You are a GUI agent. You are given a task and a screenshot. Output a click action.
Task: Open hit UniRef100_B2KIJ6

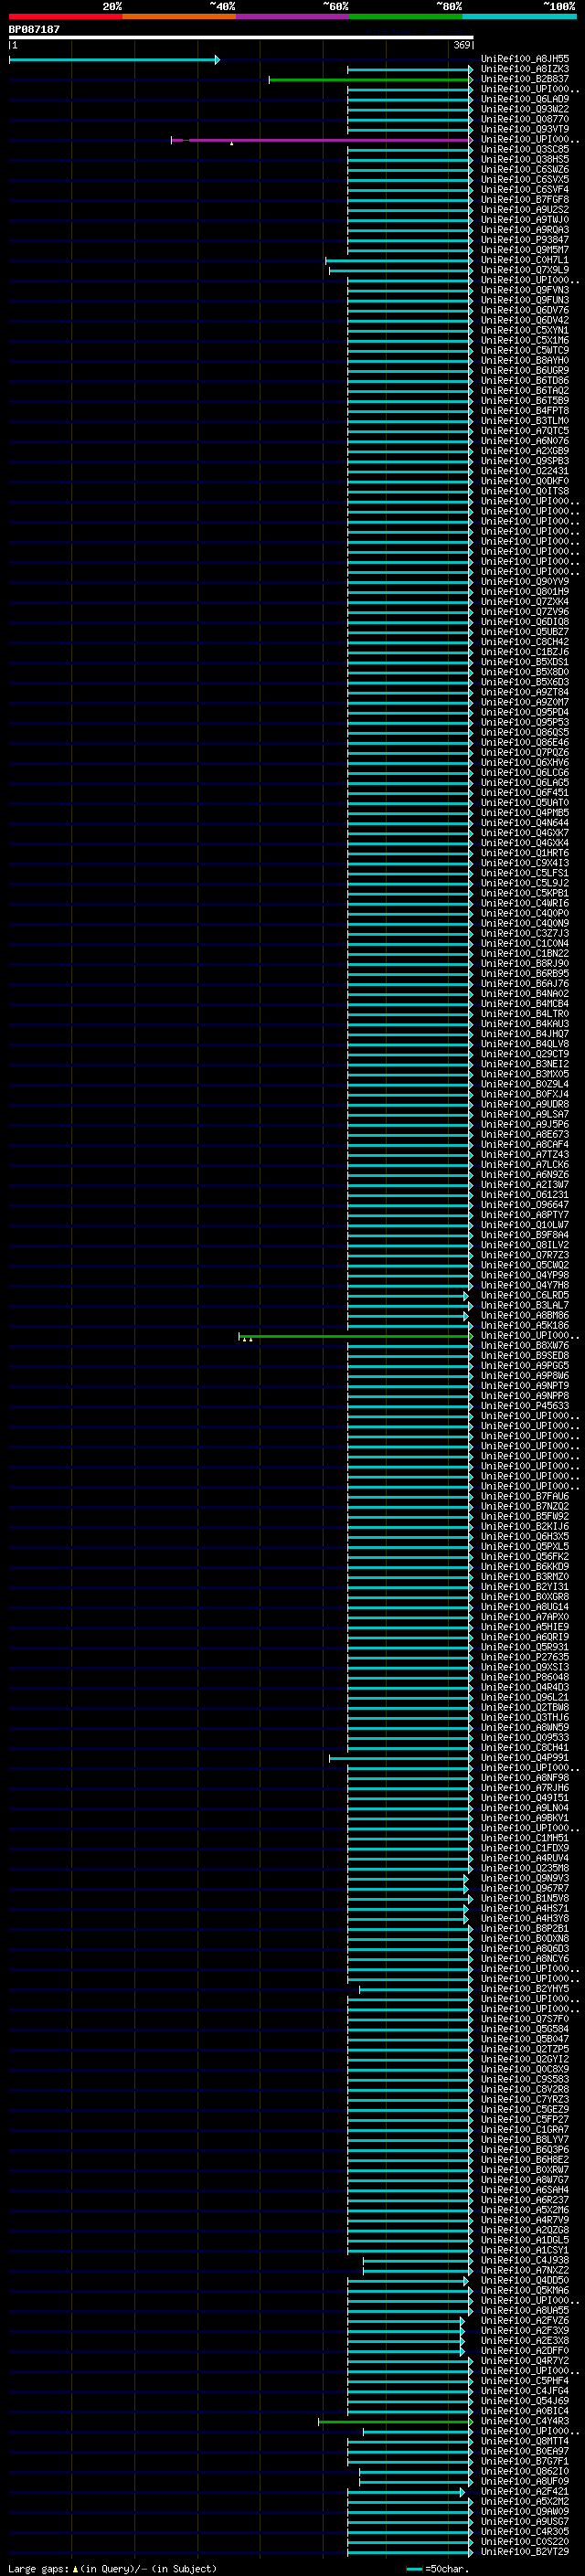pos(524,1527)
